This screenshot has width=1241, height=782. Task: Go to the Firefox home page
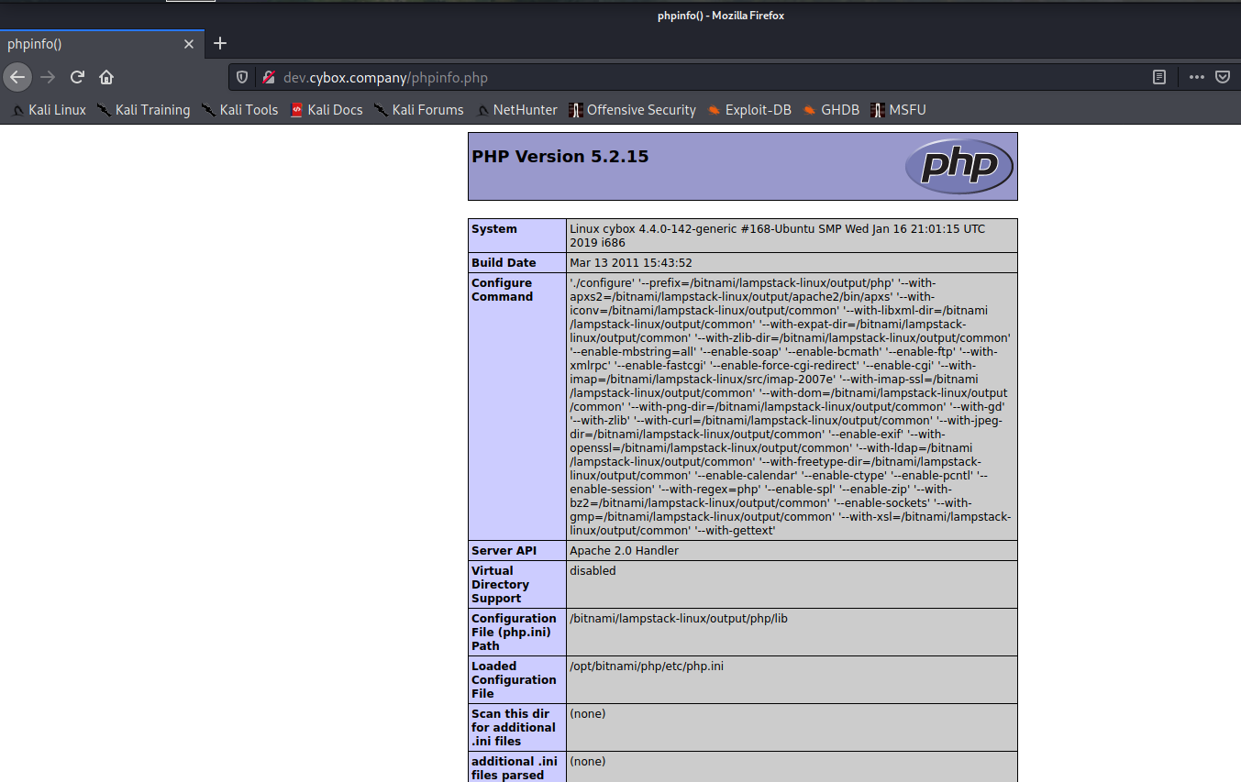pos(106,77)
